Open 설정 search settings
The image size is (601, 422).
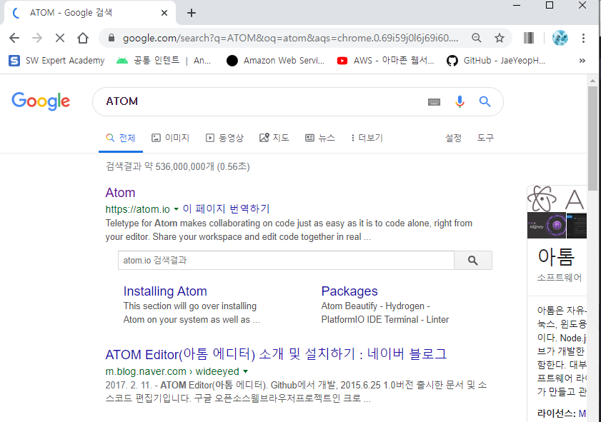tap(453, 138)
